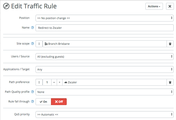Move Zscaler path preference up
Viewport: 176px width, 120px height.
pyautogui.click(x=54, y=82)
